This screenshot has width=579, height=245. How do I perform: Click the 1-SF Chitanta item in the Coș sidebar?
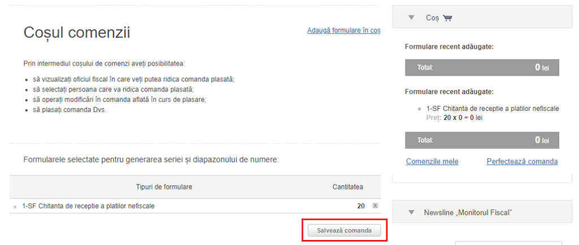[x=492, y=109]
